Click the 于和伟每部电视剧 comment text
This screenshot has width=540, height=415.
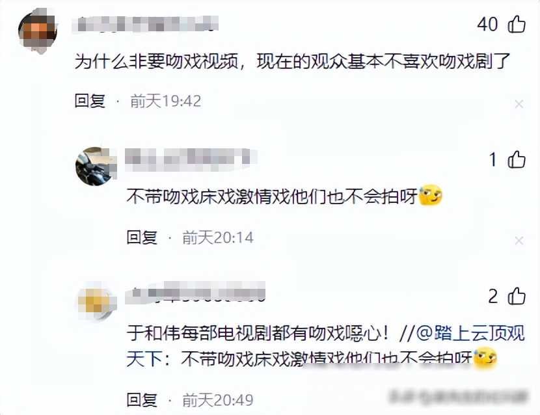[259, 333]
